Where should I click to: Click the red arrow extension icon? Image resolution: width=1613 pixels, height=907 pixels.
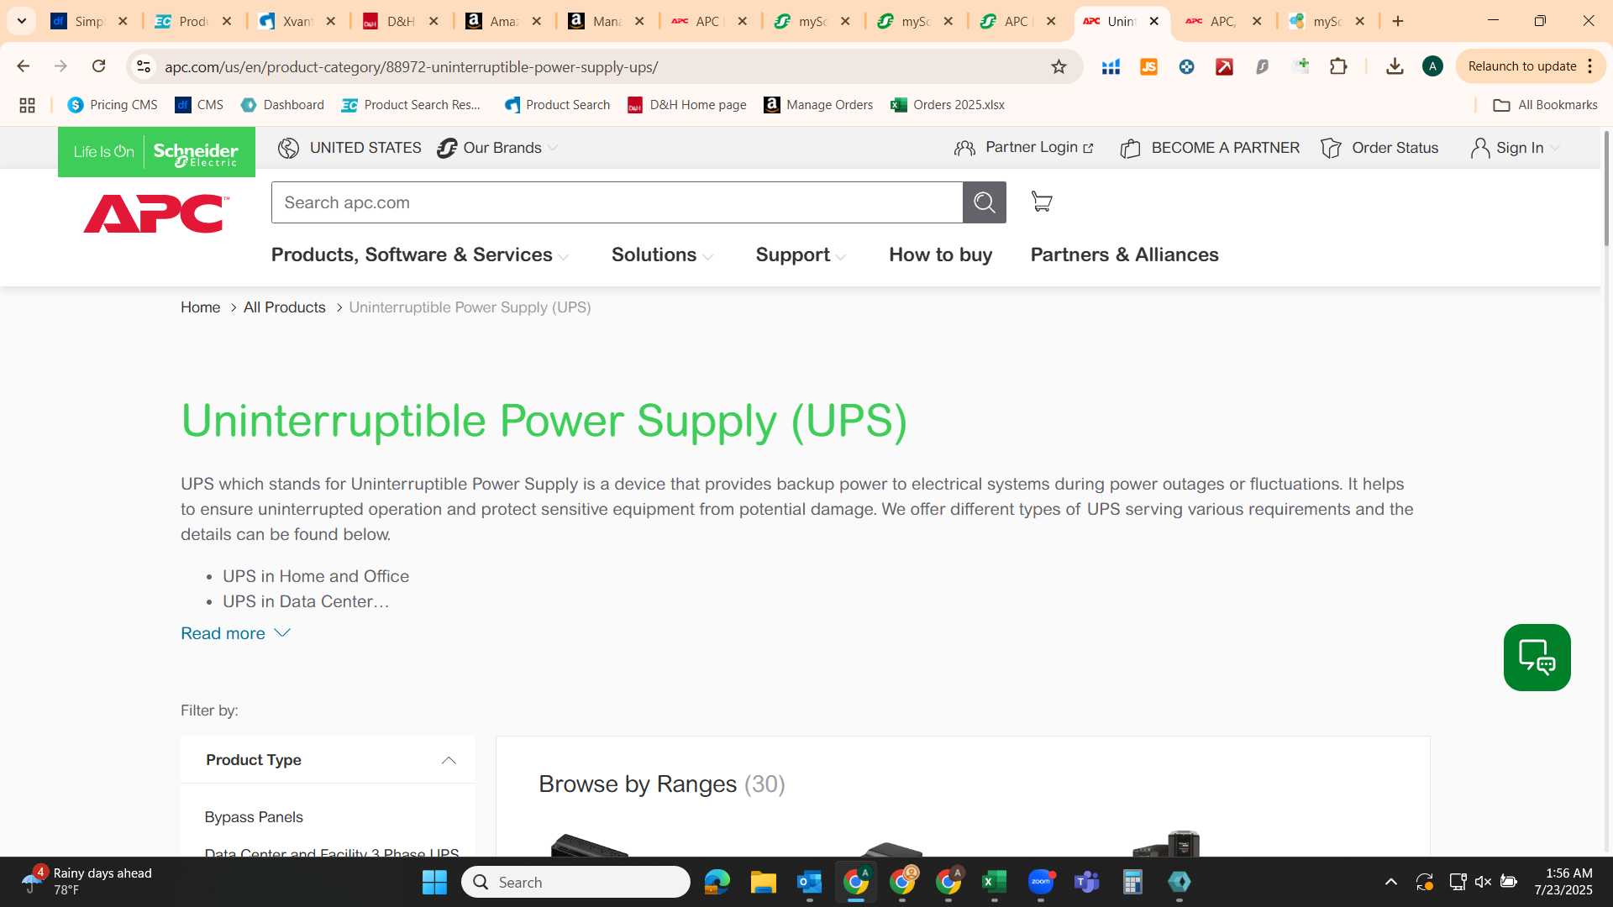(x=1224, y=66)
